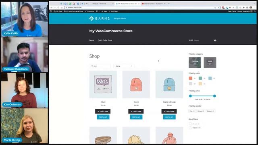Reload the page with the refresh icon
The image size is (258, 145).
tap(58, 8)
